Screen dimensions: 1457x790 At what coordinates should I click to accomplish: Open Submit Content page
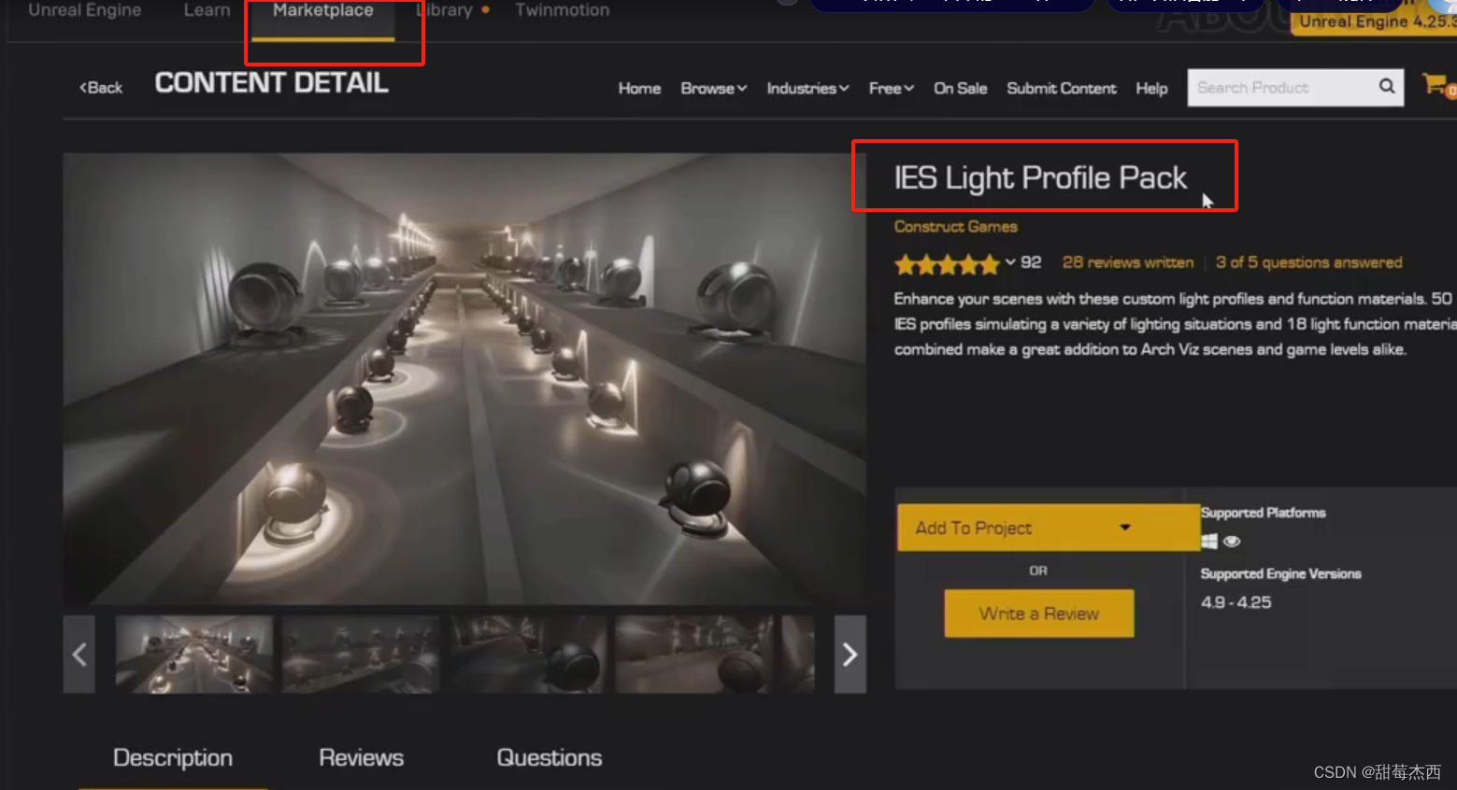(1062, 89)
